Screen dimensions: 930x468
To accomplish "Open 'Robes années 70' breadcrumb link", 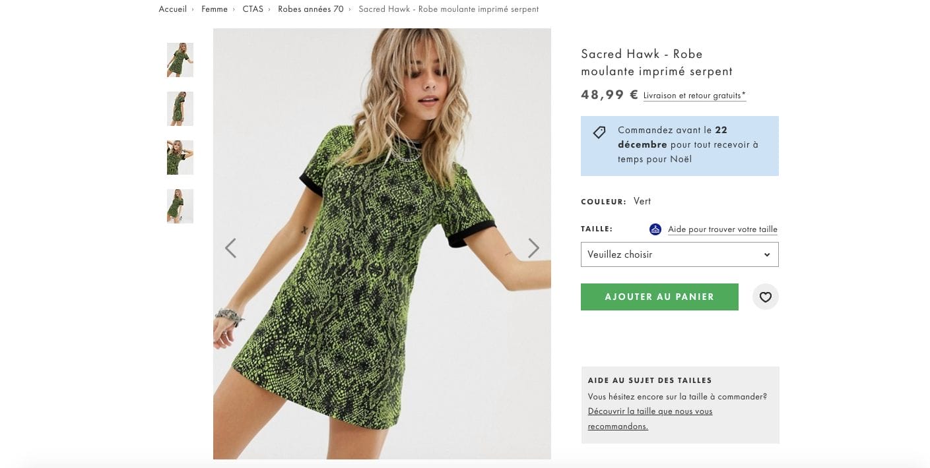I will (x=310, y=9).
